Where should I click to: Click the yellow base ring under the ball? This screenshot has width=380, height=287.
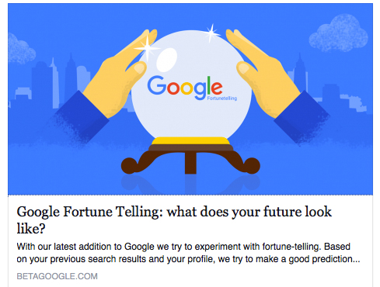pos(190,141)
